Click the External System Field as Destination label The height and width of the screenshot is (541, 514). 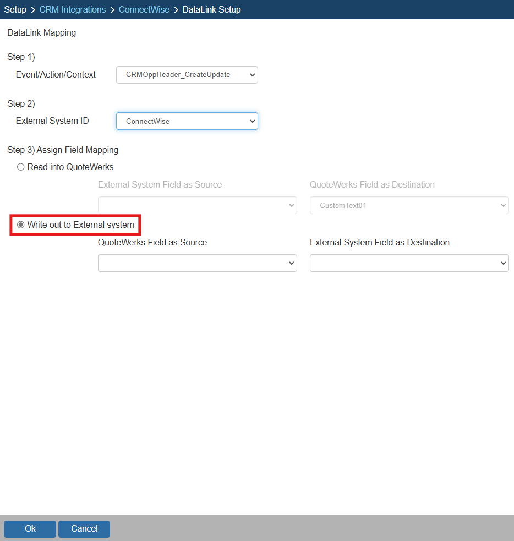pyautogui.click(x=380, y=242)
